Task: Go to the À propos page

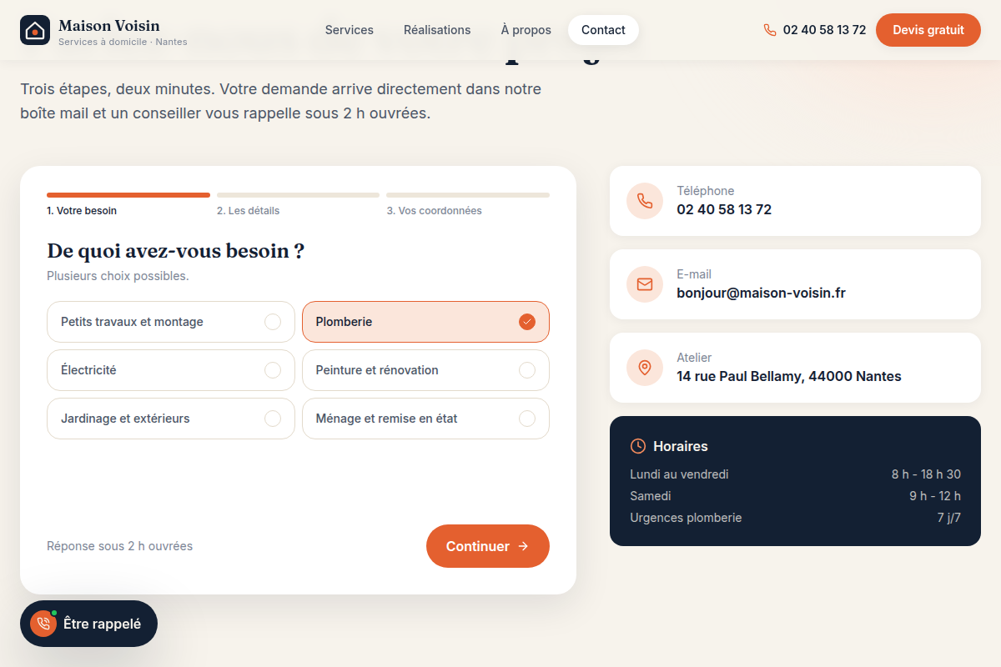Action: [526, 30]
